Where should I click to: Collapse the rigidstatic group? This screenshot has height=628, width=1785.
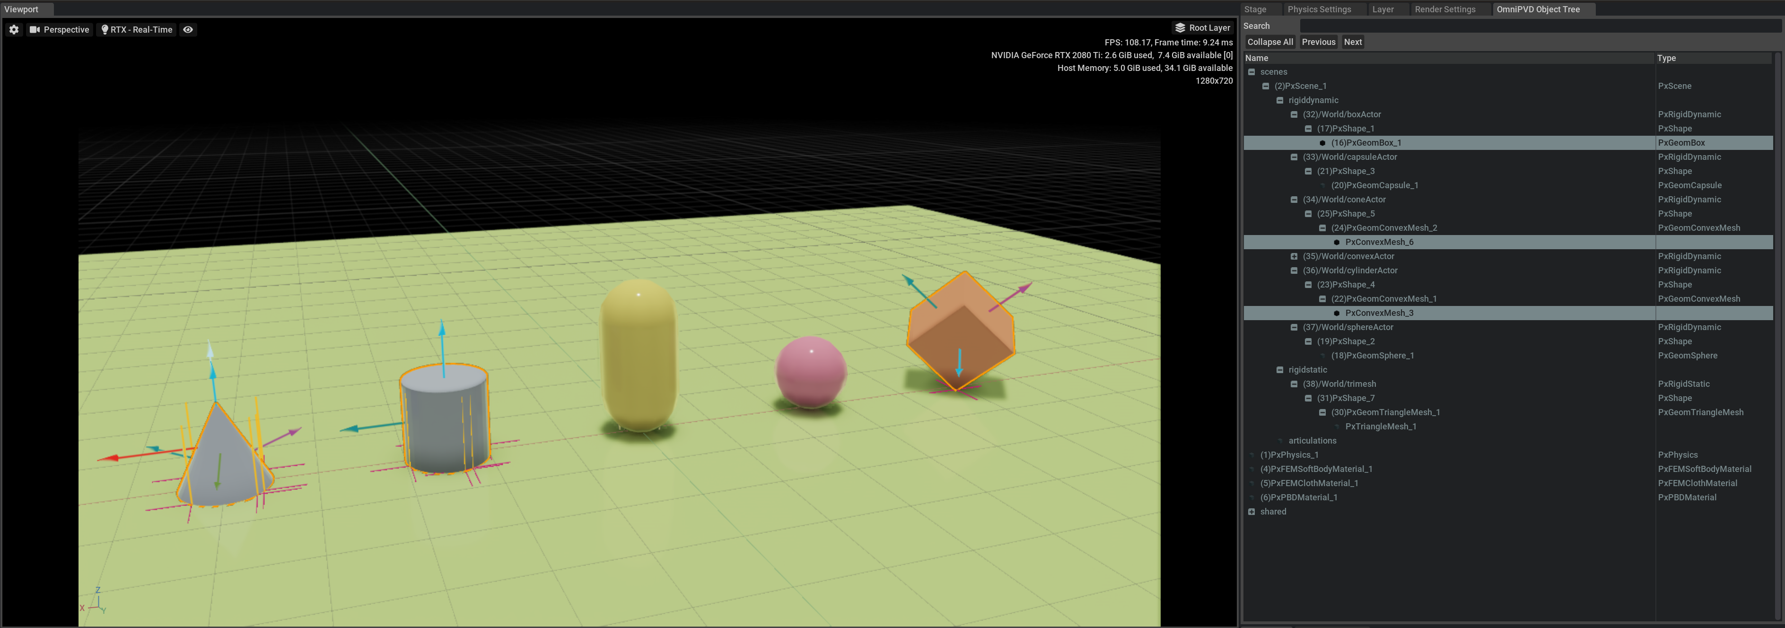coord(1280,370)
